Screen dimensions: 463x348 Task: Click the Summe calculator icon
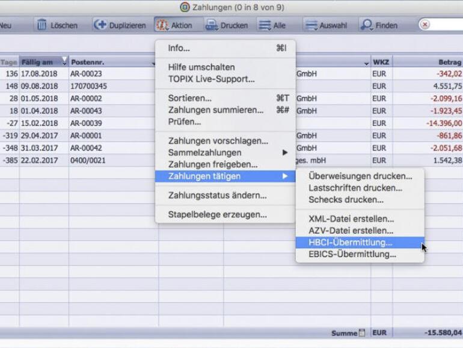[362, 333]
